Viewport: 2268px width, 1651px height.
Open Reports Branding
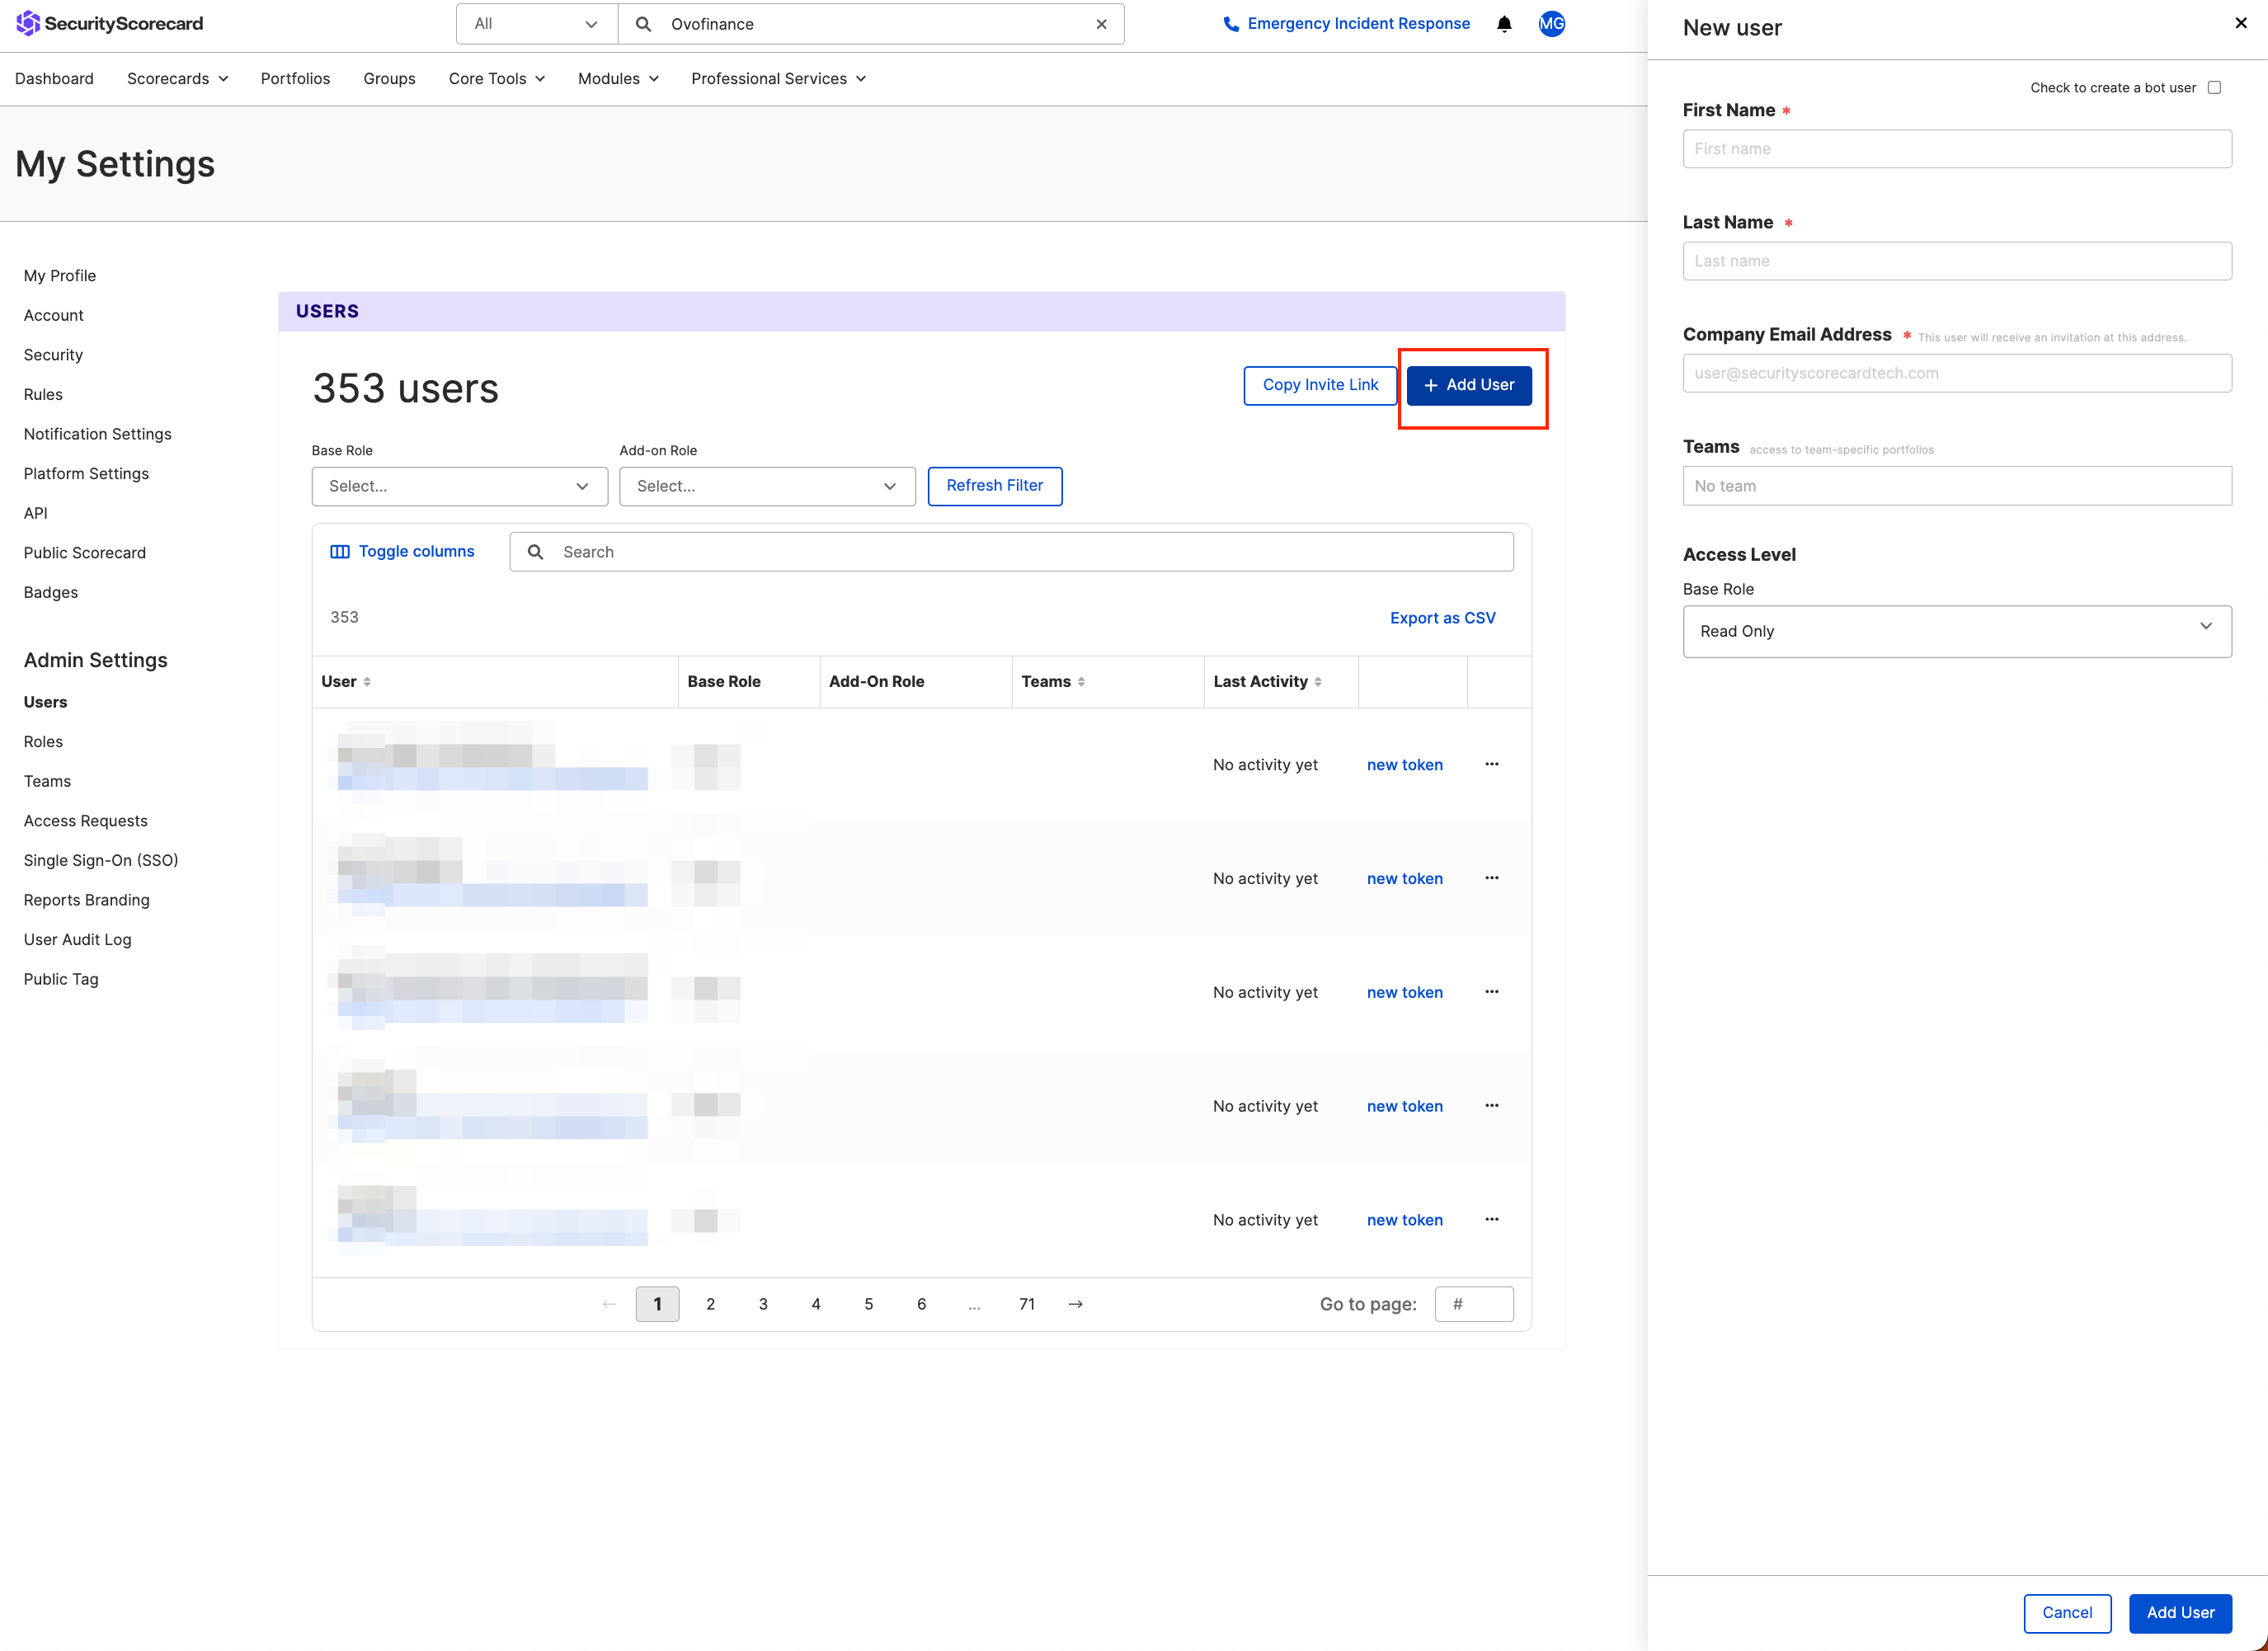[87, 901]
